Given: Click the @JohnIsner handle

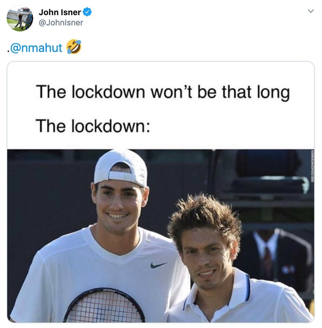Looking at the screenshot, I should tap(61, 23).
